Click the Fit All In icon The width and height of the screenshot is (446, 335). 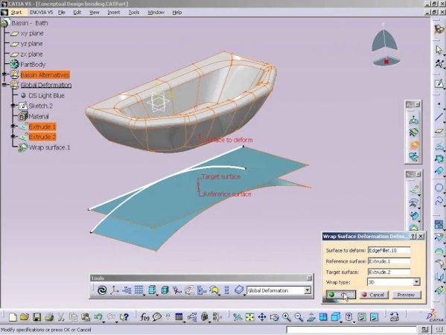pyautogui.click(x=249, y=317)
